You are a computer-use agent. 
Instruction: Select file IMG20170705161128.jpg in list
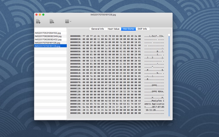pos(50,46)
